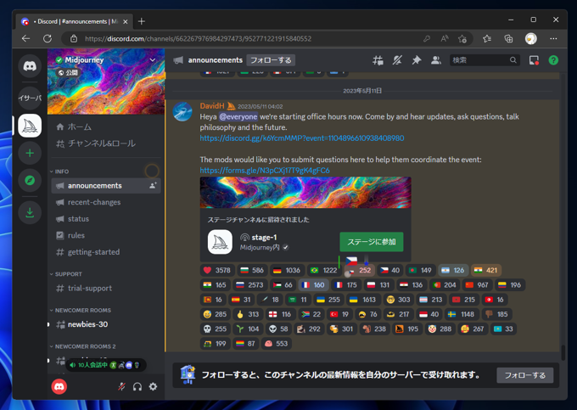Screen dimensions: 577x410
Task: Click the フォローする button in bottom banner
Action: (524, 375)
